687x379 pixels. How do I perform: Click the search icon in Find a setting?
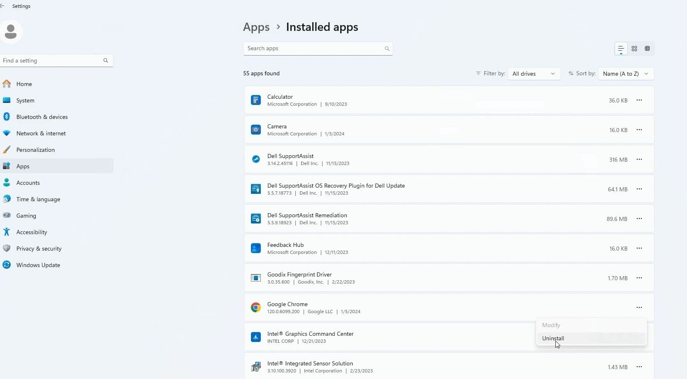(106, 60)
